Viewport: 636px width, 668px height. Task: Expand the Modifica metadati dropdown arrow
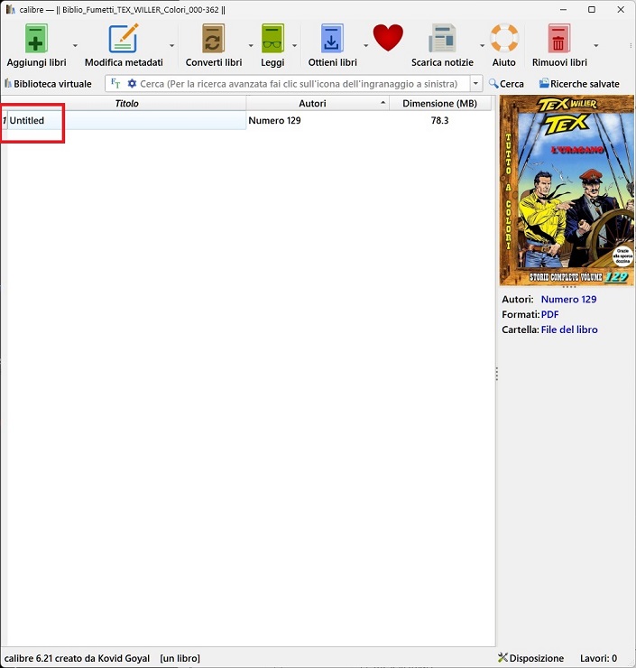click(171, 45)
